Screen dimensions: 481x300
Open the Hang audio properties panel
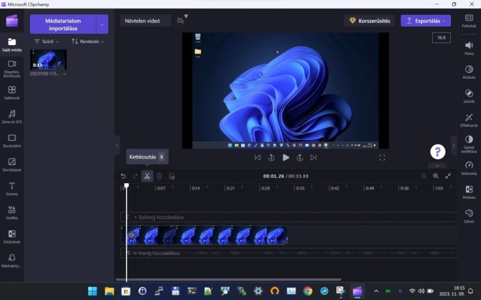468,48
